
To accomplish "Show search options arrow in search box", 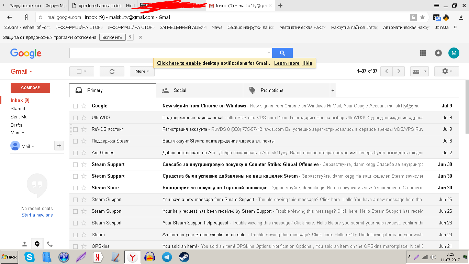I will click(269, 53).
